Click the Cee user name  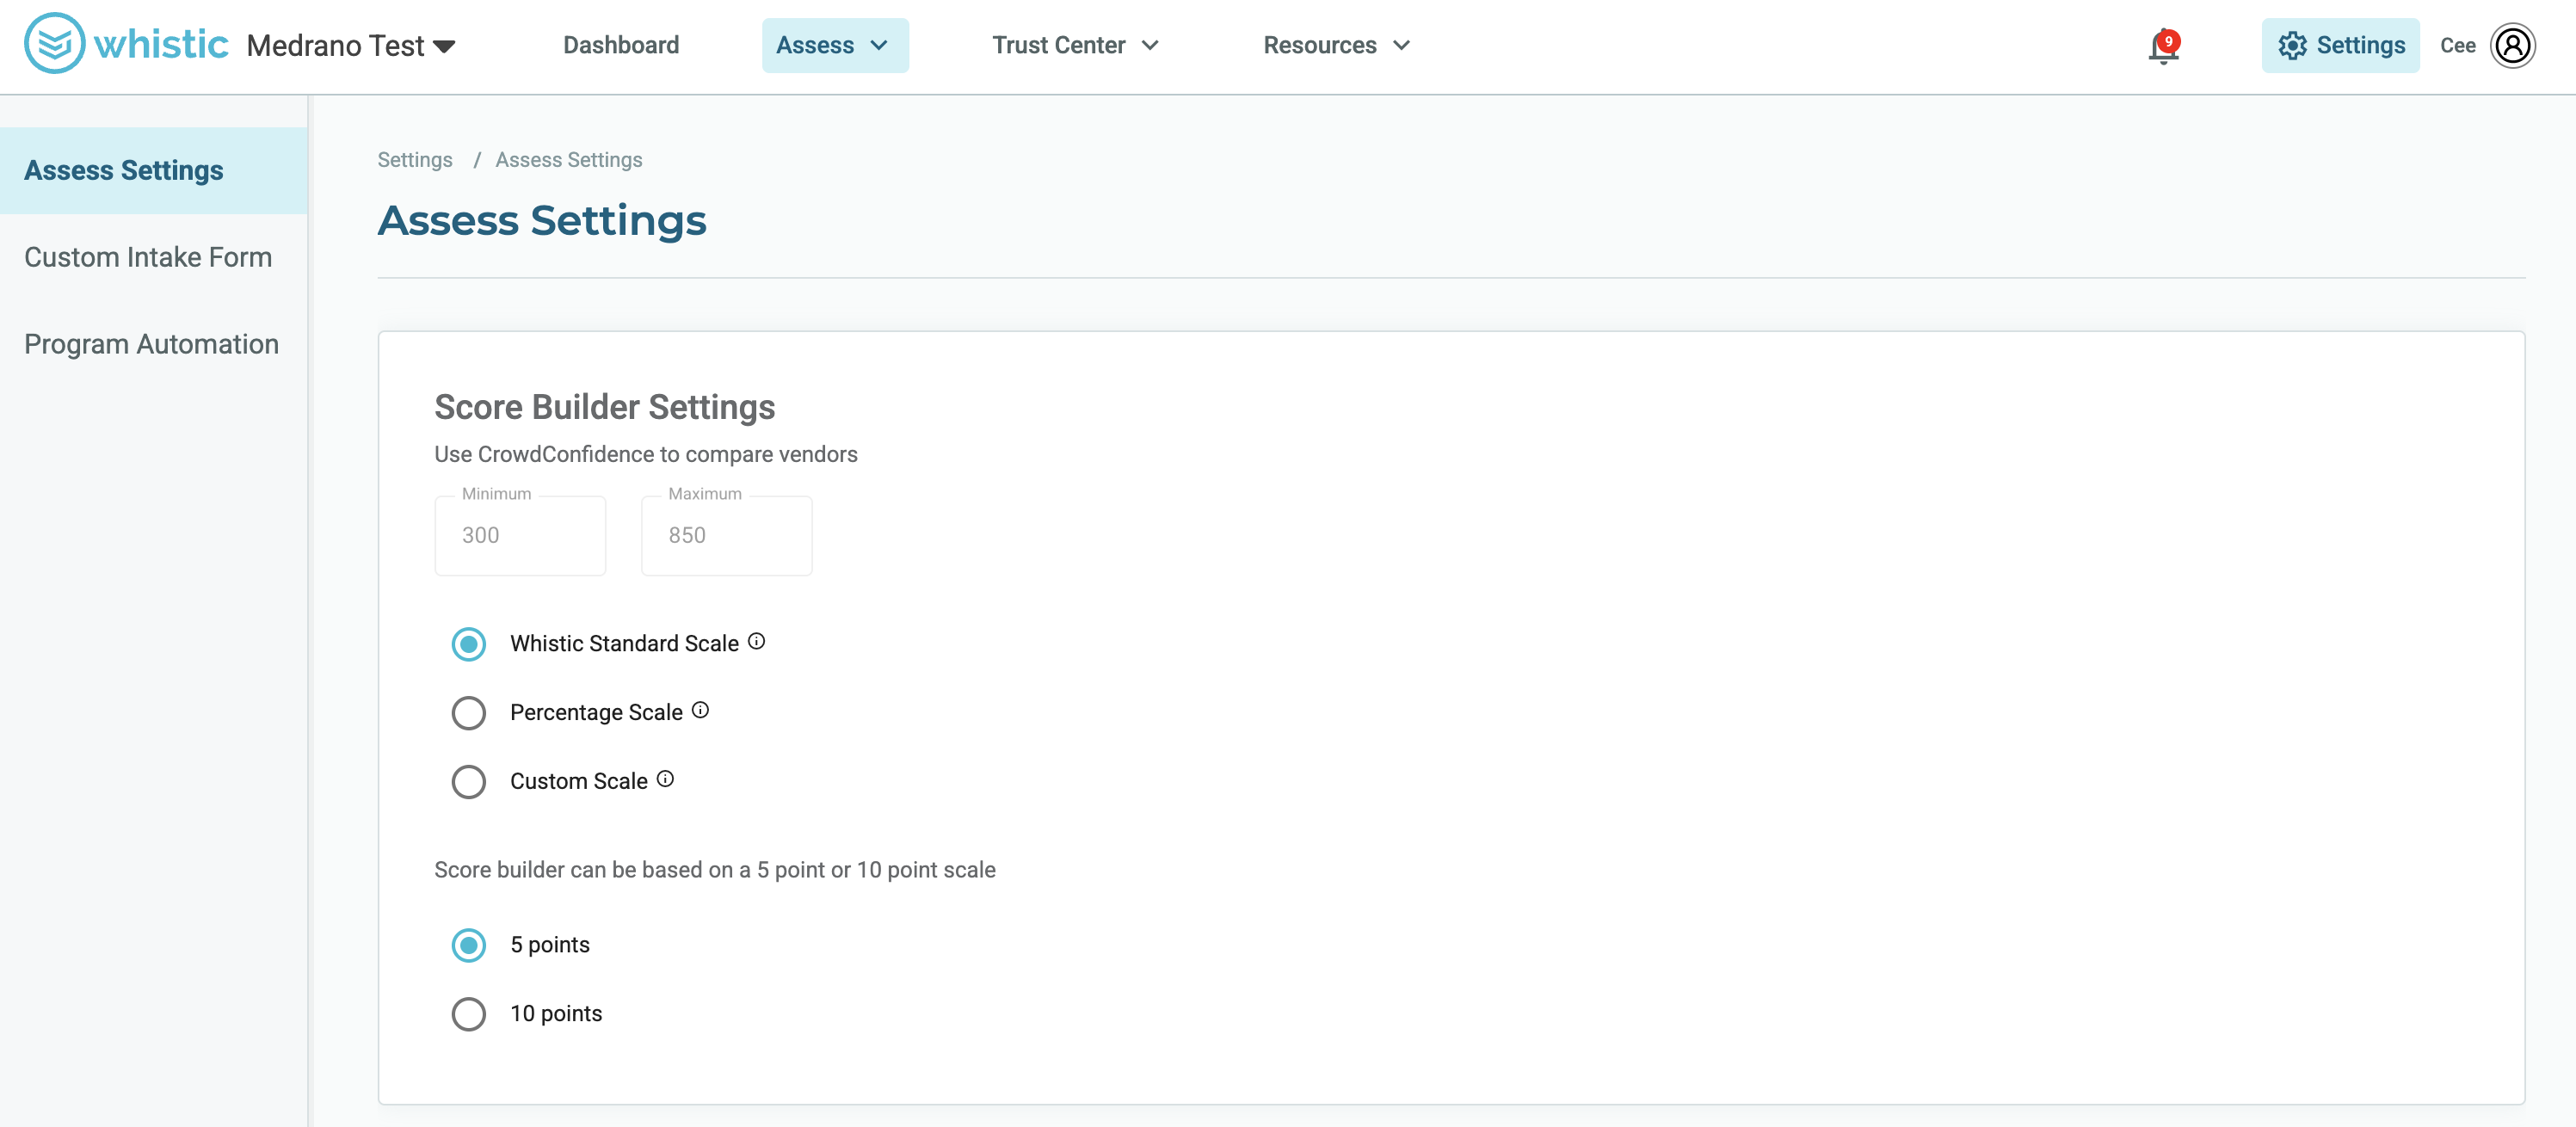coord(2457,46)
